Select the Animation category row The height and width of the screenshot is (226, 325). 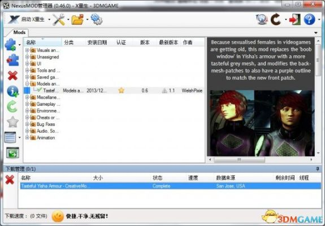[x=43, y=137]
